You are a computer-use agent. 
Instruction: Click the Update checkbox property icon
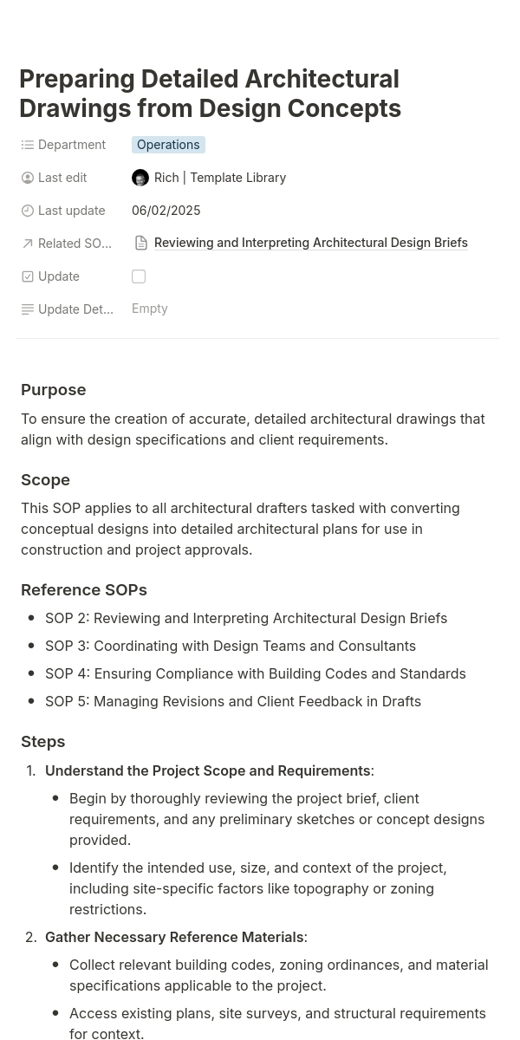28,276
